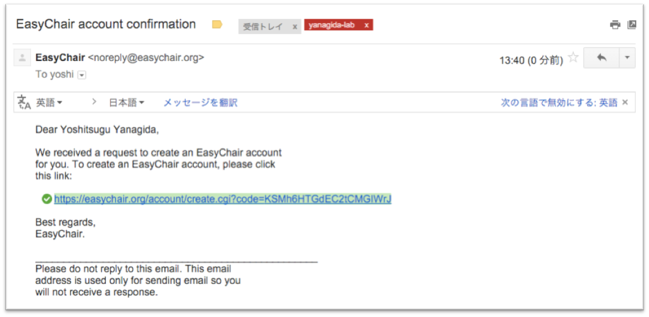Print this email using the printer icon
649x317 pixels.
(615, 25)
